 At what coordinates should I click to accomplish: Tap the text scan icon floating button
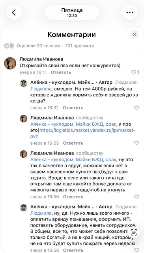134,232
